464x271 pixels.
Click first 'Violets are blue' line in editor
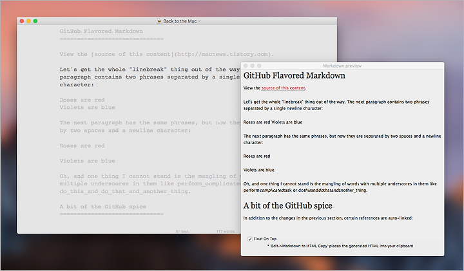tap(87, 107)
